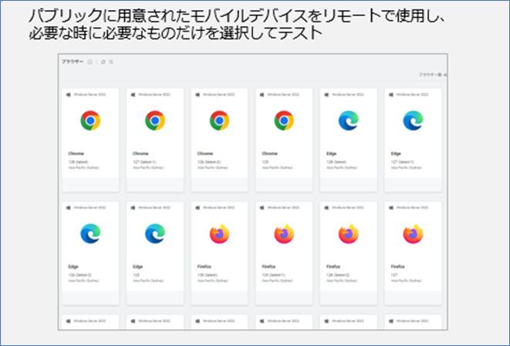The width and height of the screenshot is (510, 346).
Task: Choose the Firefox 127 browser icon
Action: 414,233
